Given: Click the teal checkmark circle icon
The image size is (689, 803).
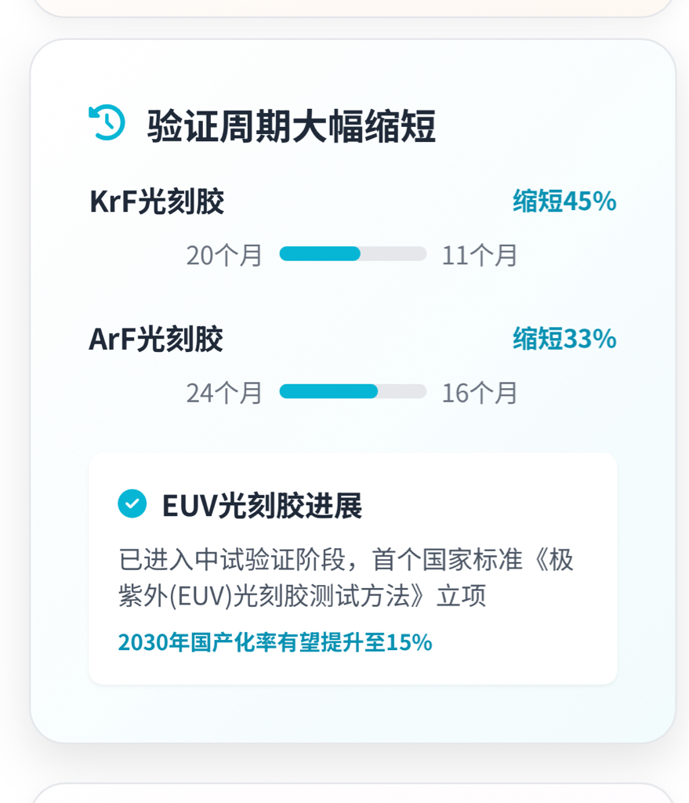Looking at the screenshot, I should [132, 504].
